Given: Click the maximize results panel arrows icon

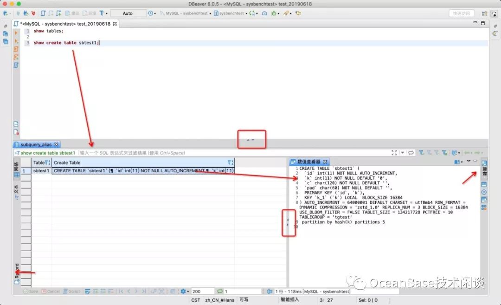Looking at the screenshot, I should 394,153.
